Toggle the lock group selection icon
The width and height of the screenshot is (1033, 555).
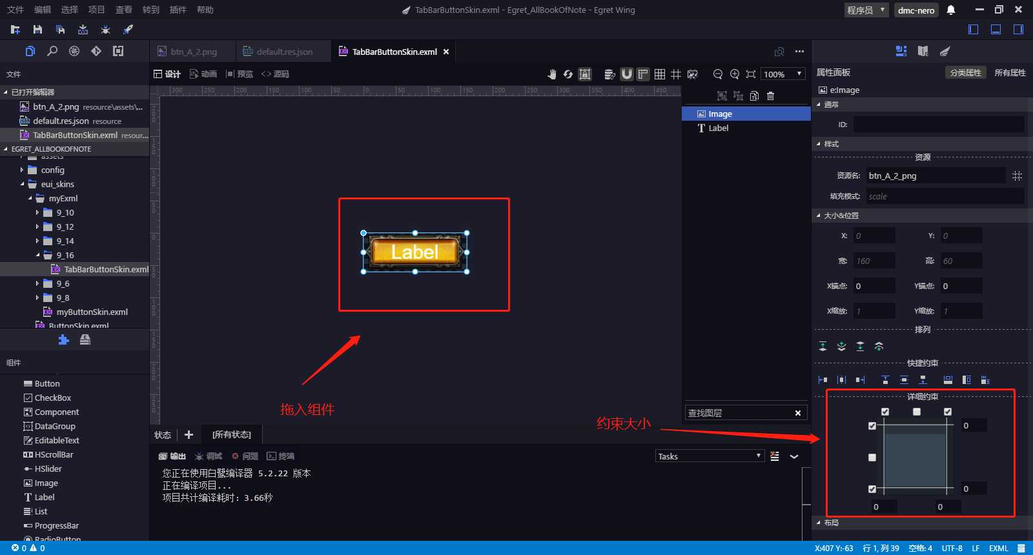pos(585,74)
